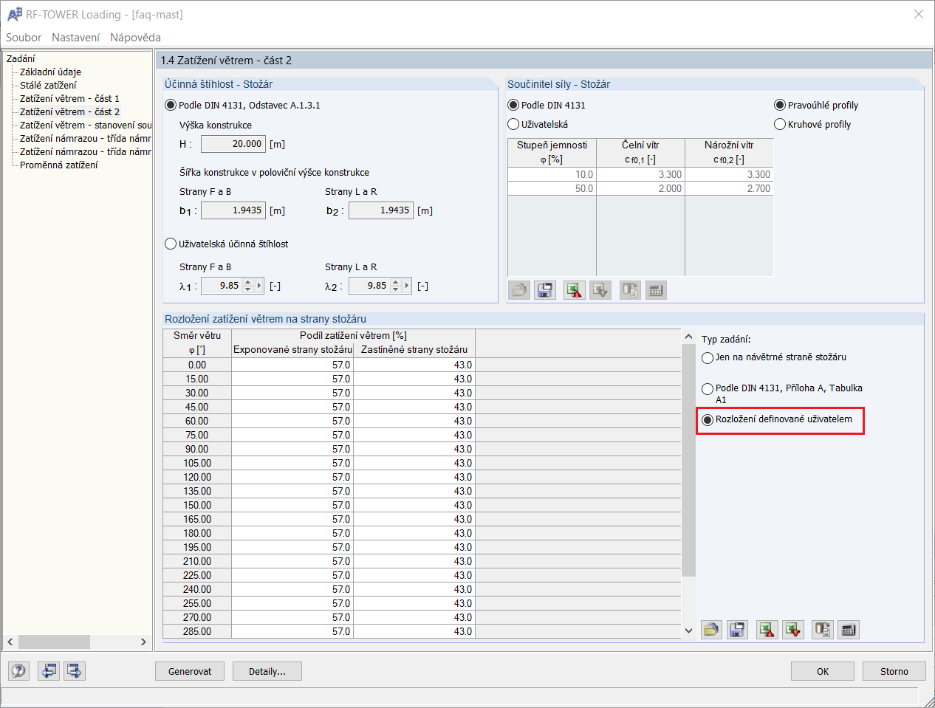The width and height of the screenshot is (935, 708).
Task: Open the Soubor menu
Action: pos(24,37)
